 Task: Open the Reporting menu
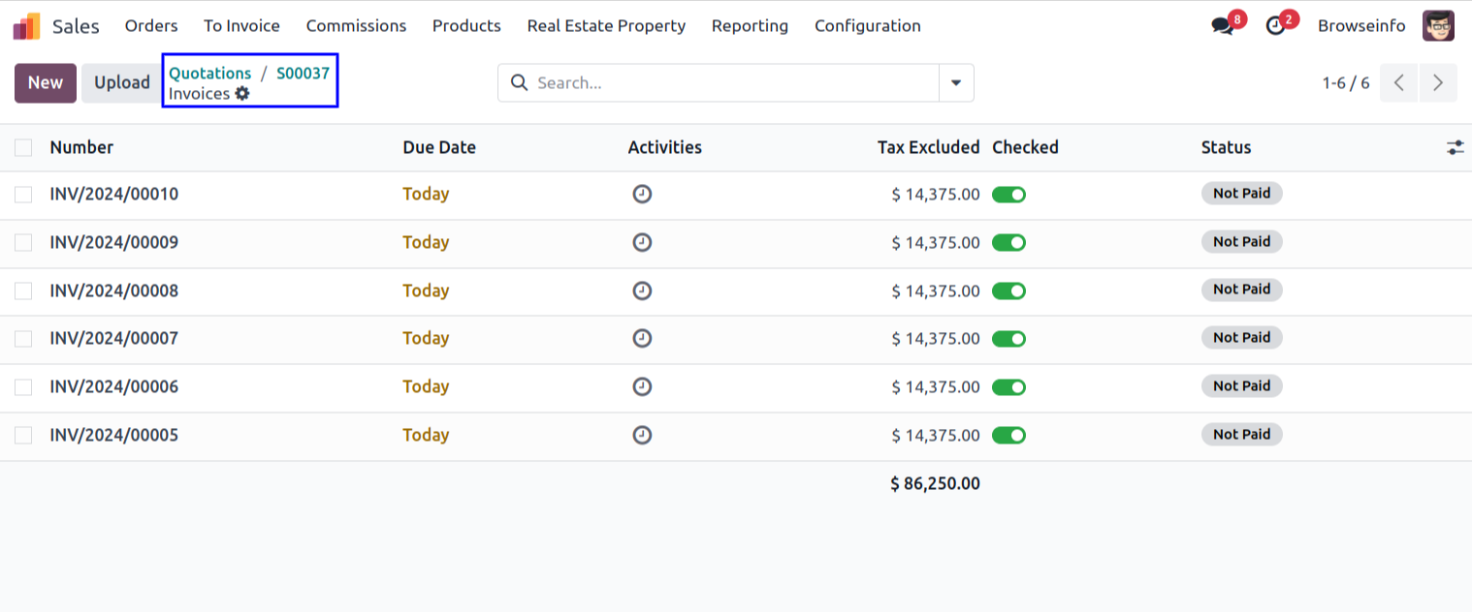(x=750, y=26)
